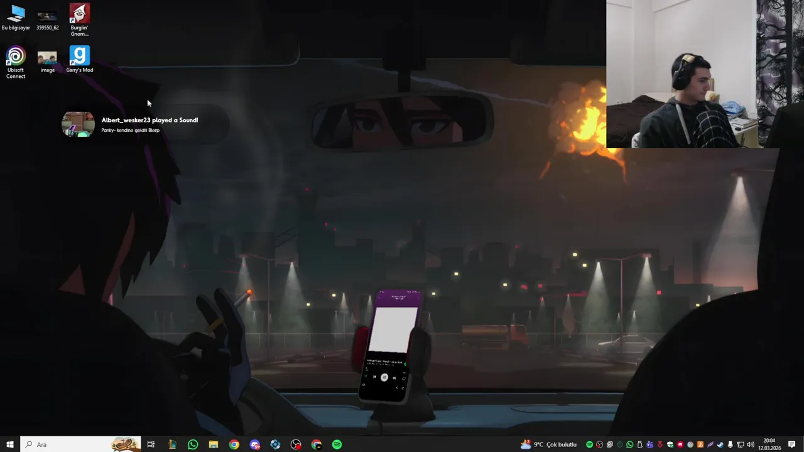Open the Bu bilgisayar desktop icon
The height and width of the screenshot is (452, 804).
tap(16, 18)
